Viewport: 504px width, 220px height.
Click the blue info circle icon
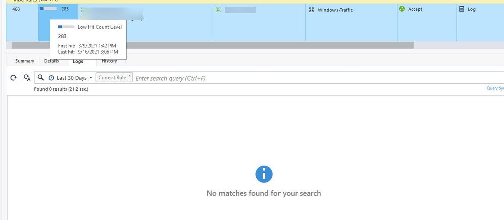coord(264,174)
